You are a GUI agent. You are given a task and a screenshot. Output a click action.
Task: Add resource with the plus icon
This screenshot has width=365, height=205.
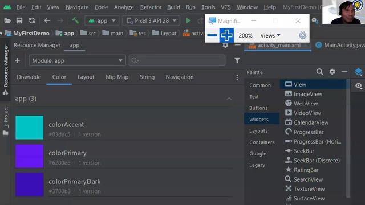tap(18, 60)
